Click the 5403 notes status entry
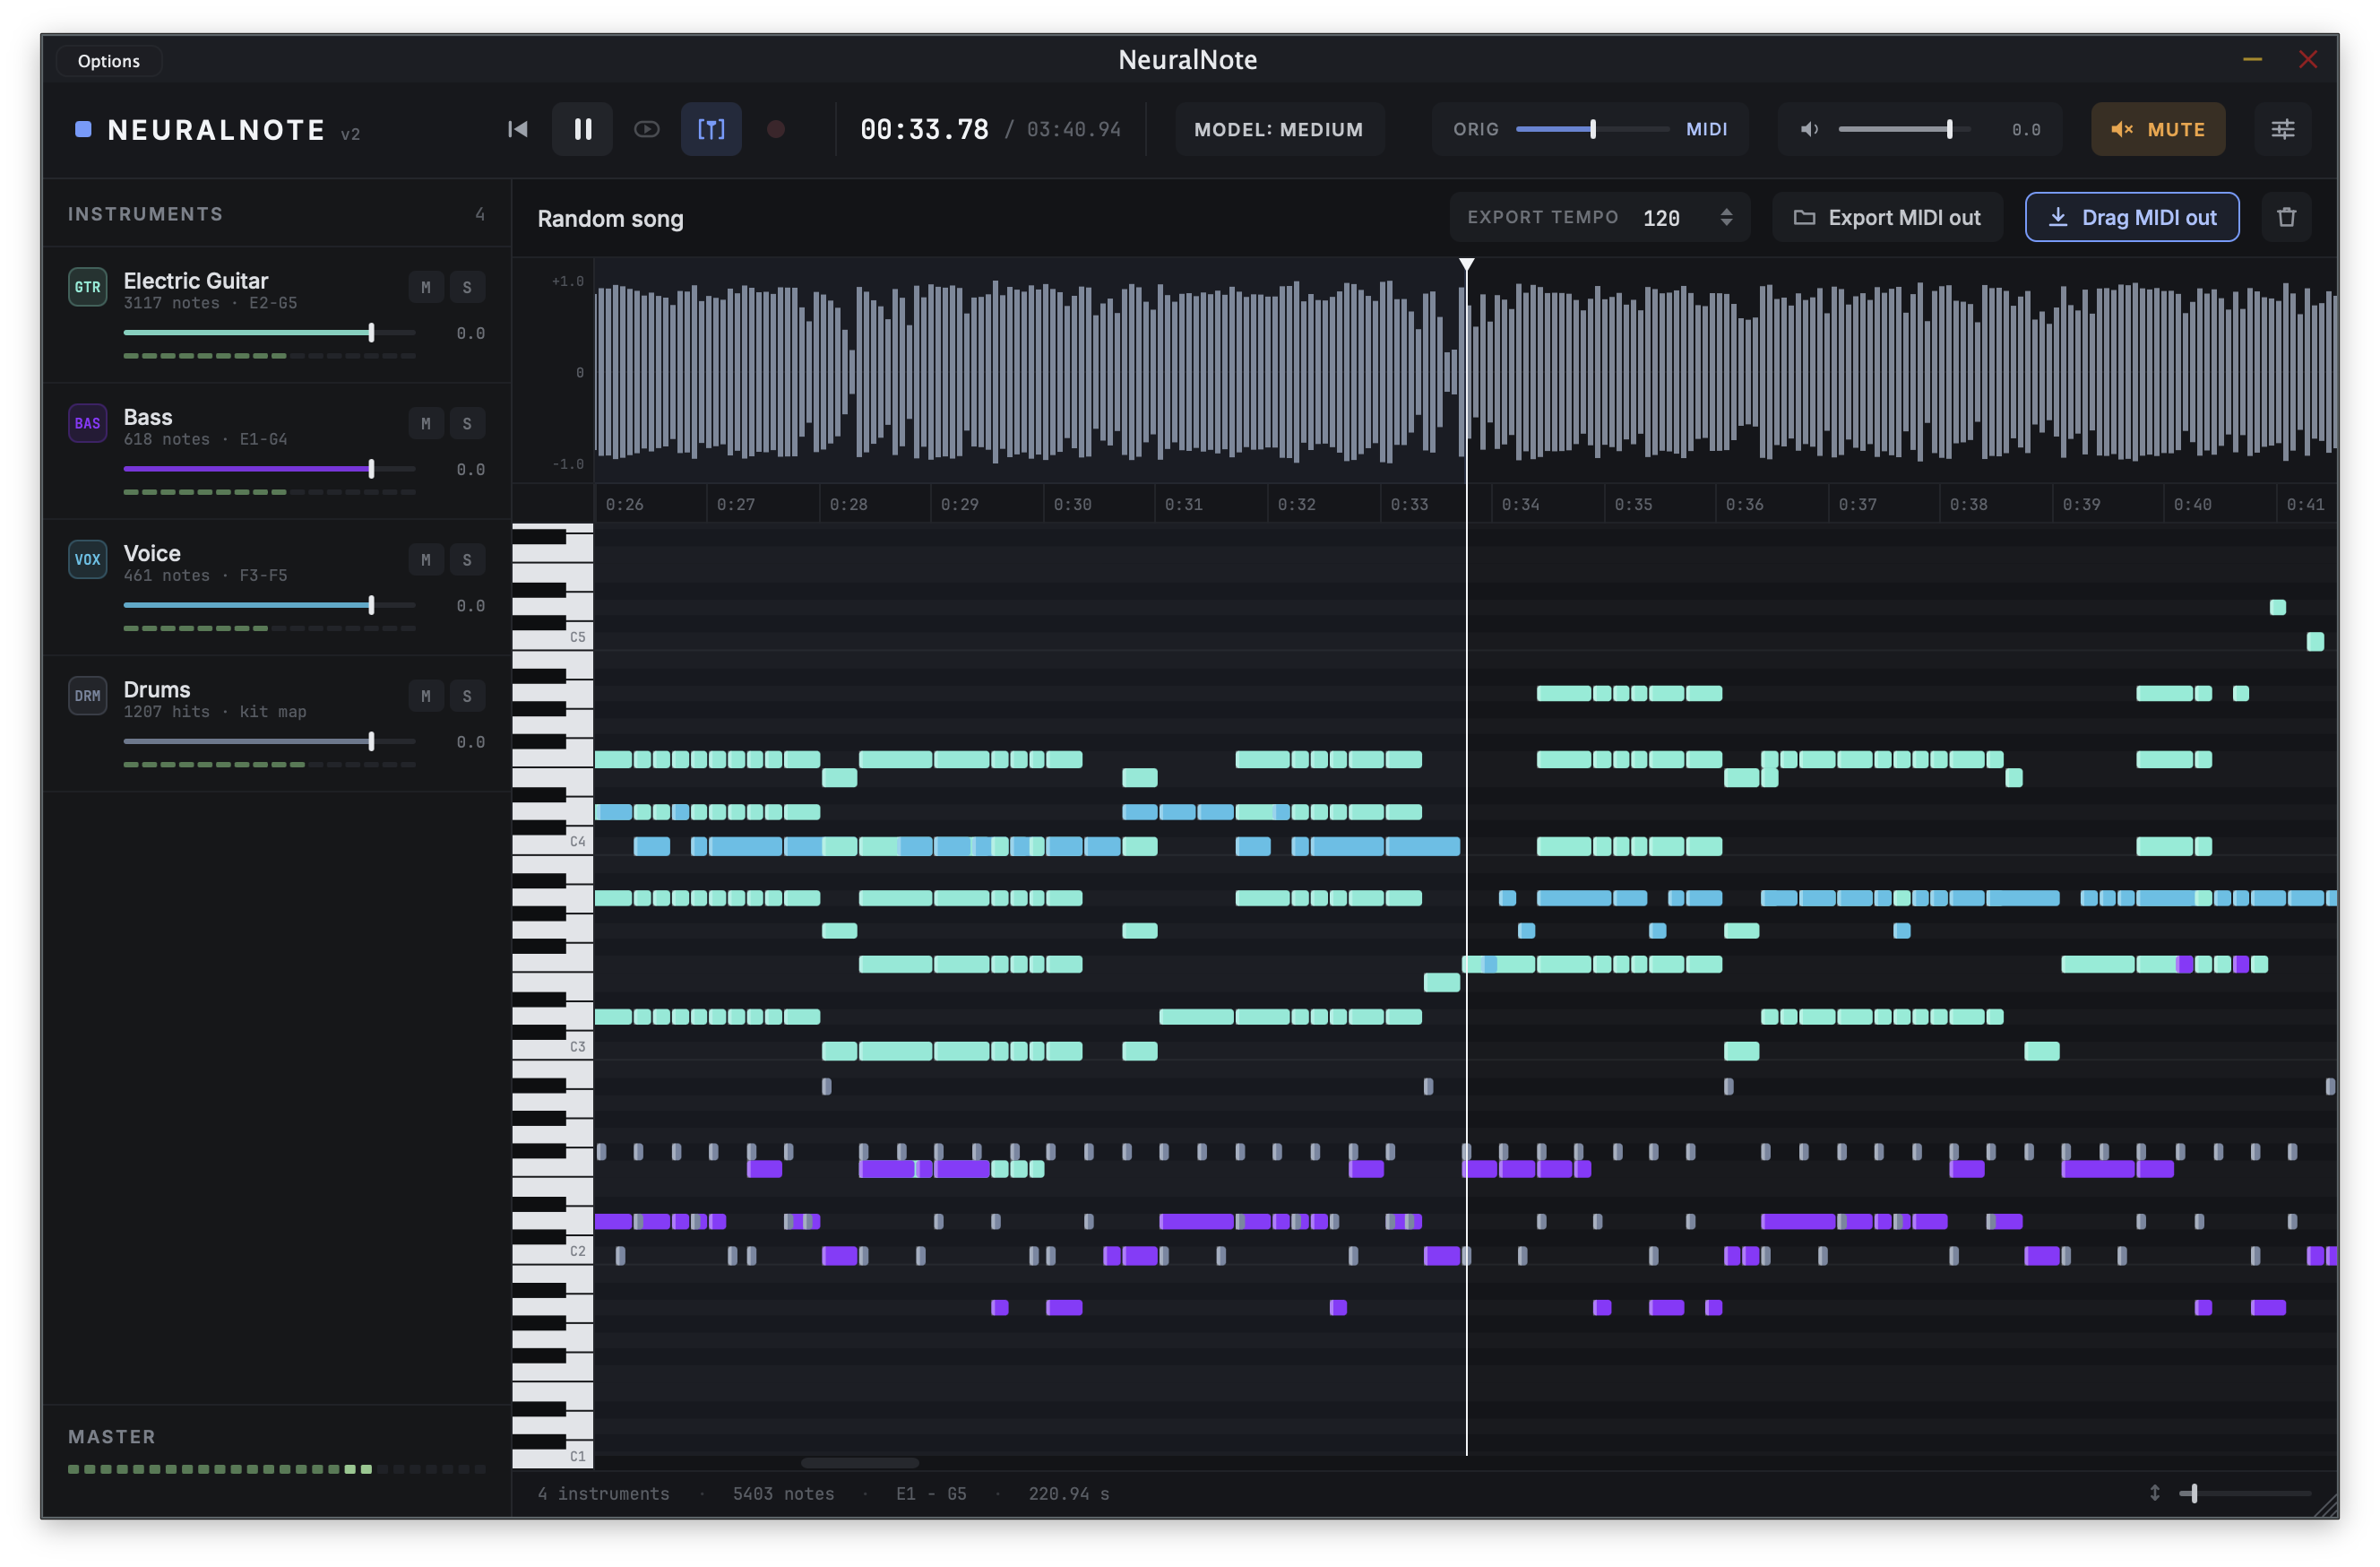 click(783, 1494)
